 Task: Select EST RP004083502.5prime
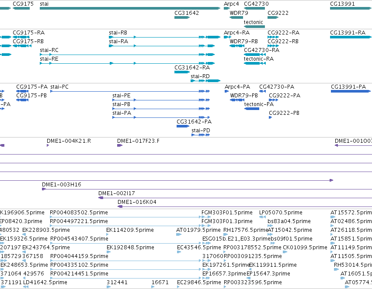click(125, 217)
